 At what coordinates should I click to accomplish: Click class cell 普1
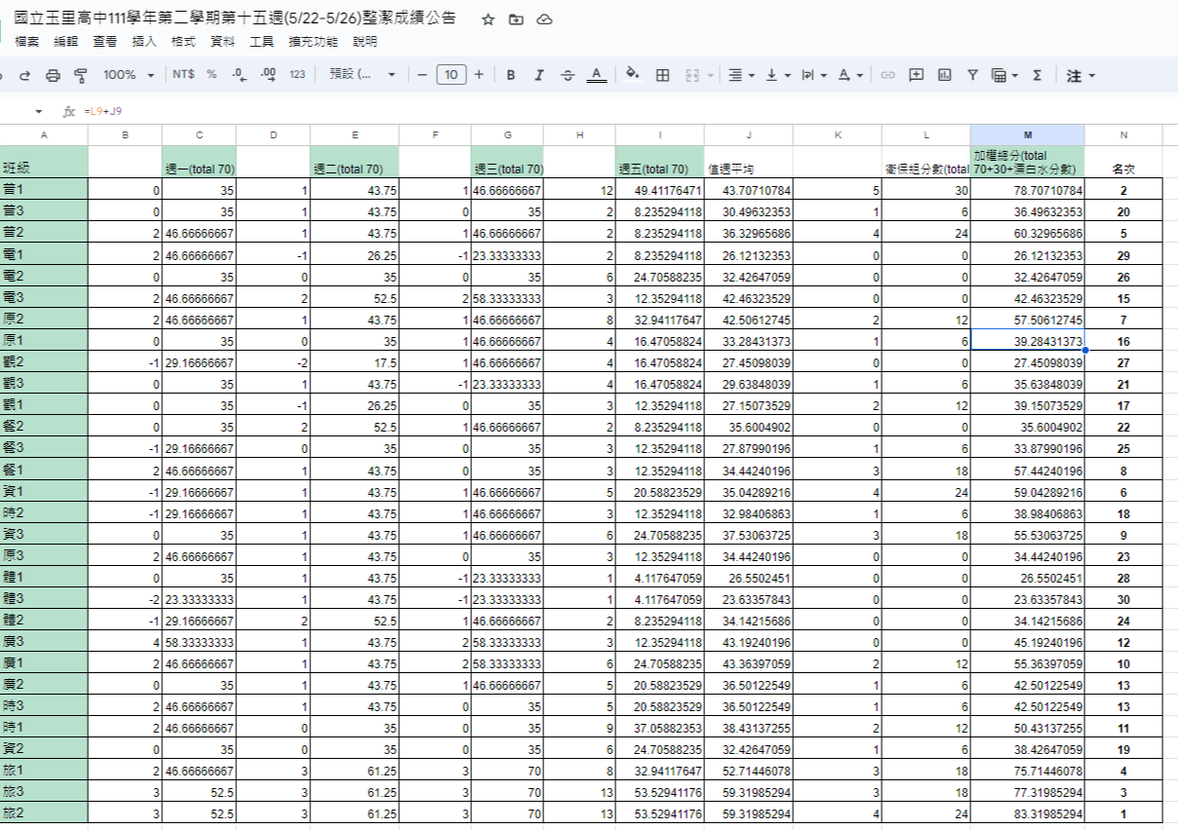click(x=44, y=191)
